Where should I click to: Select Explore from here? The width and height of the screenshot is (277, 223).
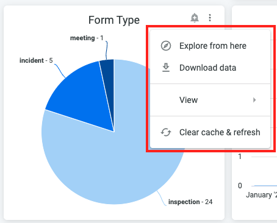coord(213,46)
